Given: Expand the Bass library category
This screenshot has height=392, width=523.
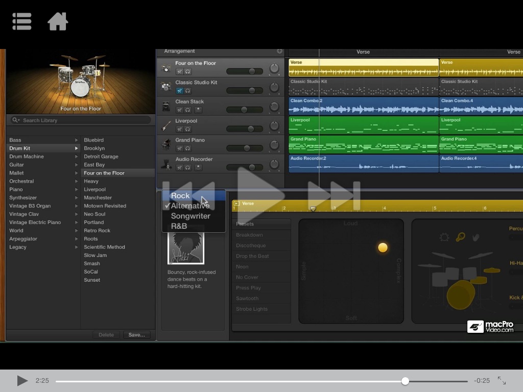Looking at the screenshot, I should [77, 140].
